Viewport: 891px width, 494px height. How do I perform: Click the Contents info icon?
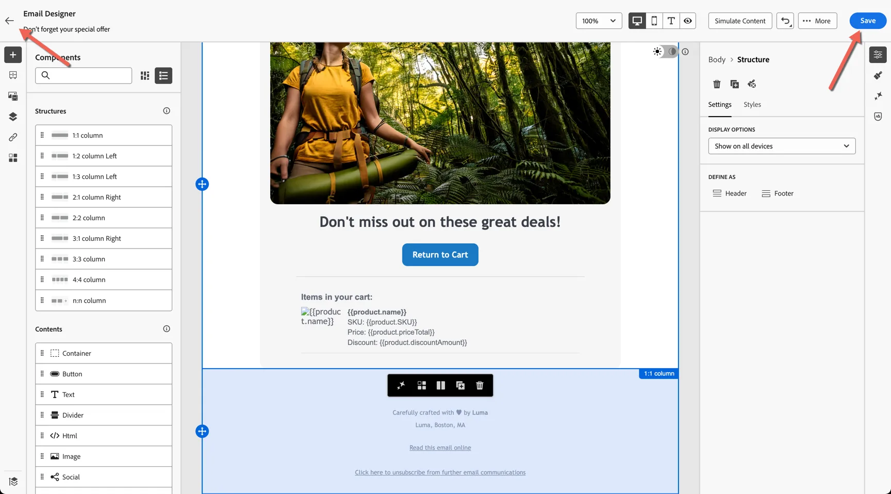tap(167, 329)
